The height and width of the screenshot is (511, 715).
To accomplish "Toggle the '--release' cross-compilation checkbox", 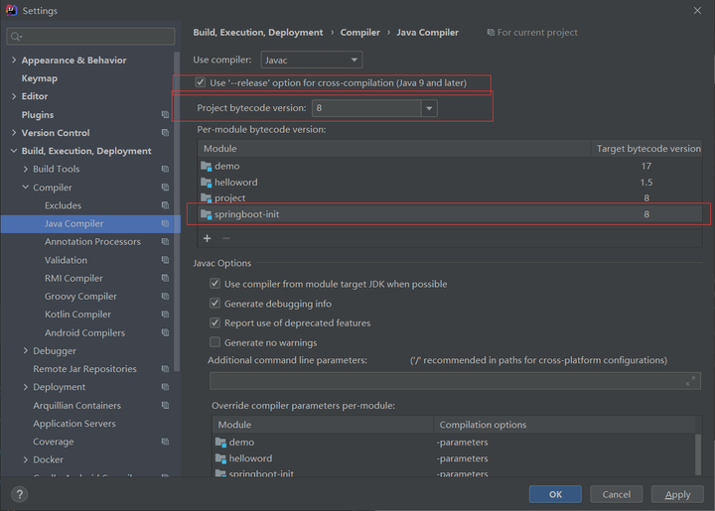I will 201,83.
